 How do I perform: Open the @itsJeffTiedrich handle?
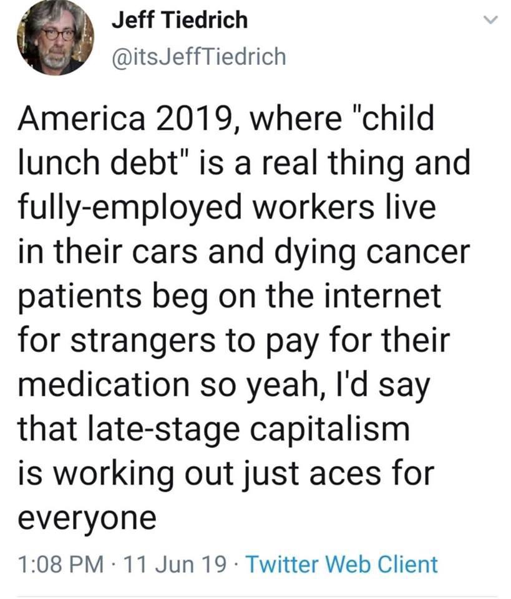tap(198, 57)
